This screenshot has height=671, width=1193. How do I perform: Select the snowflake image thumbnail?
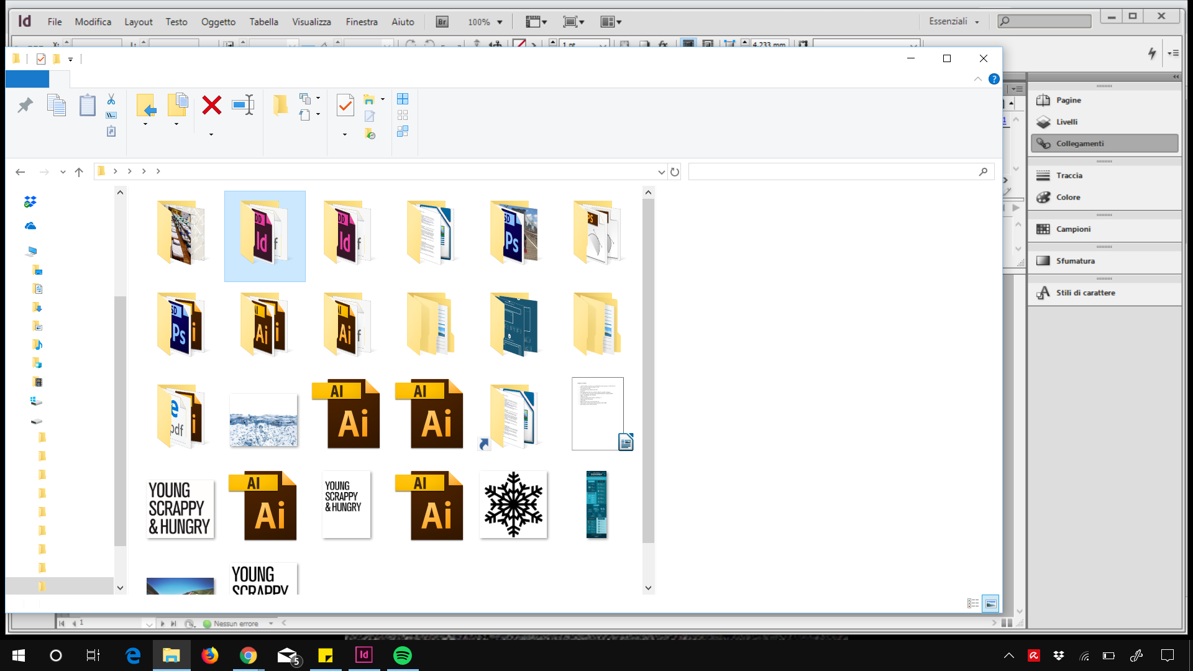[x=513, y=504]
